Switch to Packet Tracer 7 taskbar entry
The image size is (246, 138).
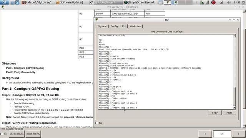tap(106, 2)
